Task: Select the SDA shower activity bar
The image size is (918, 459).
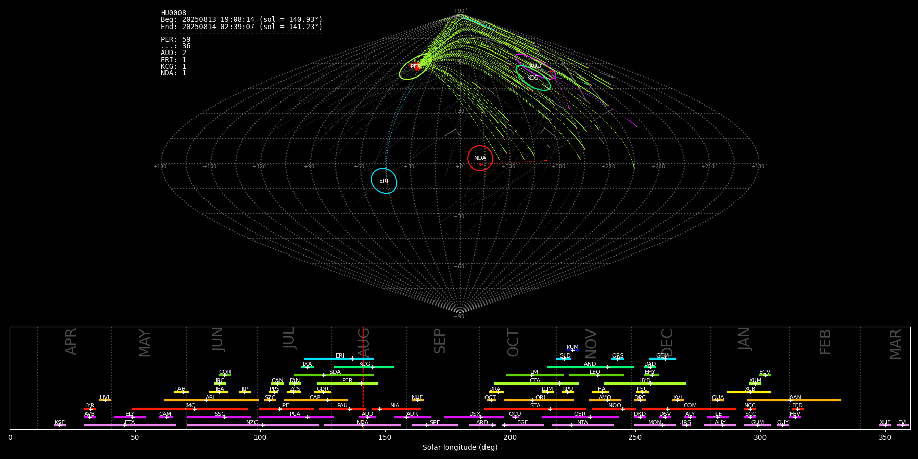Action: click(334, 375)
